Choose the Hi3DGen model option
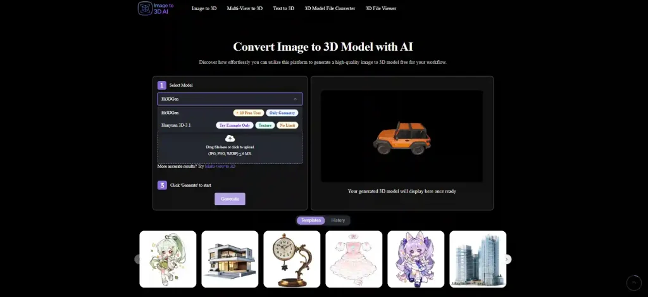The width and height of the screenshot is (648, 297). point(230,113)
